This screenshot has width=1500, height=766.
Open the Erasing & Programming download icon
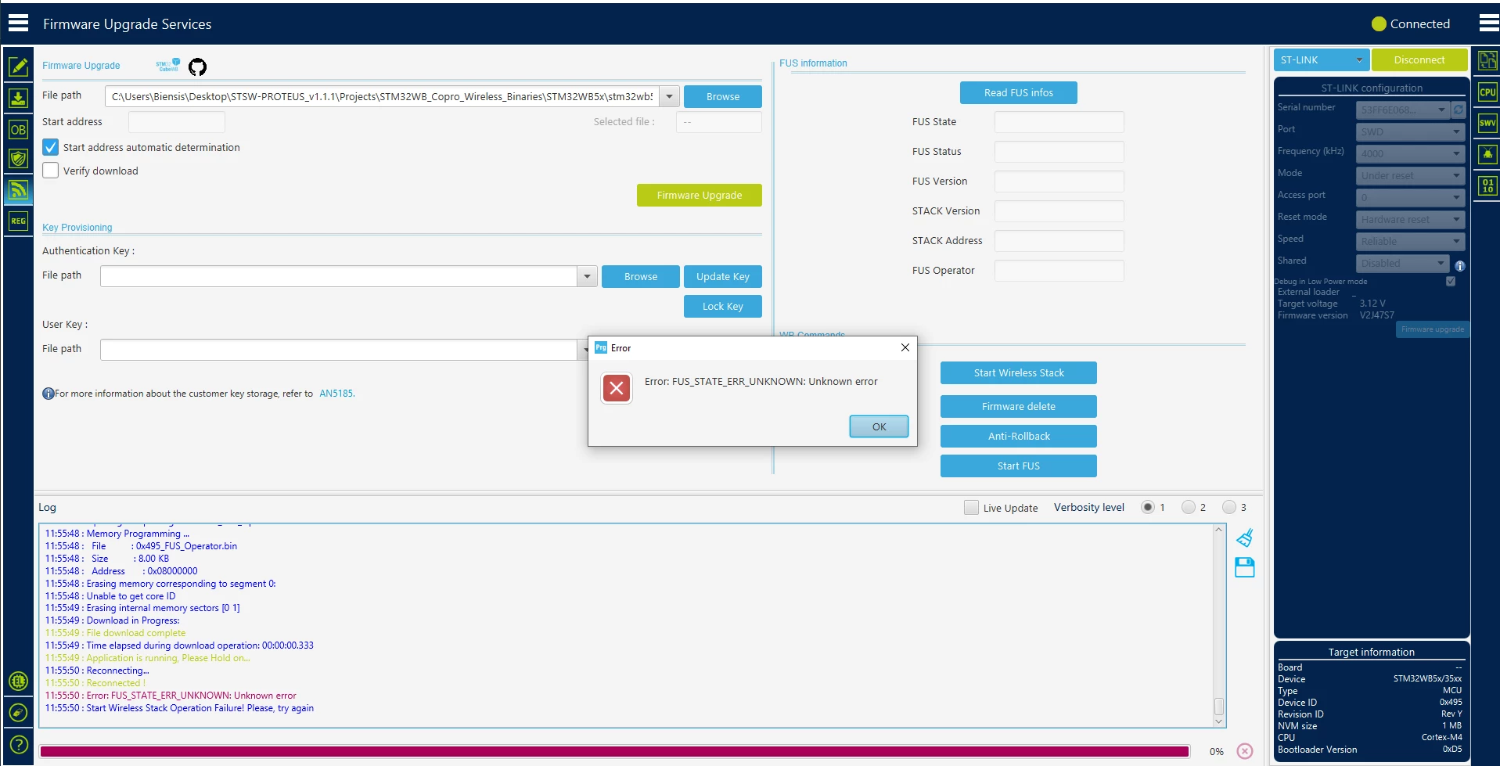coord(18,99)
